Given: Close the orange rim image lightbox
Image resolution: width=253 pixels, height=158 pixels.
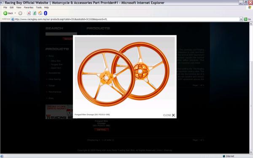Looking at the screenshot, I should pos(169,115).
